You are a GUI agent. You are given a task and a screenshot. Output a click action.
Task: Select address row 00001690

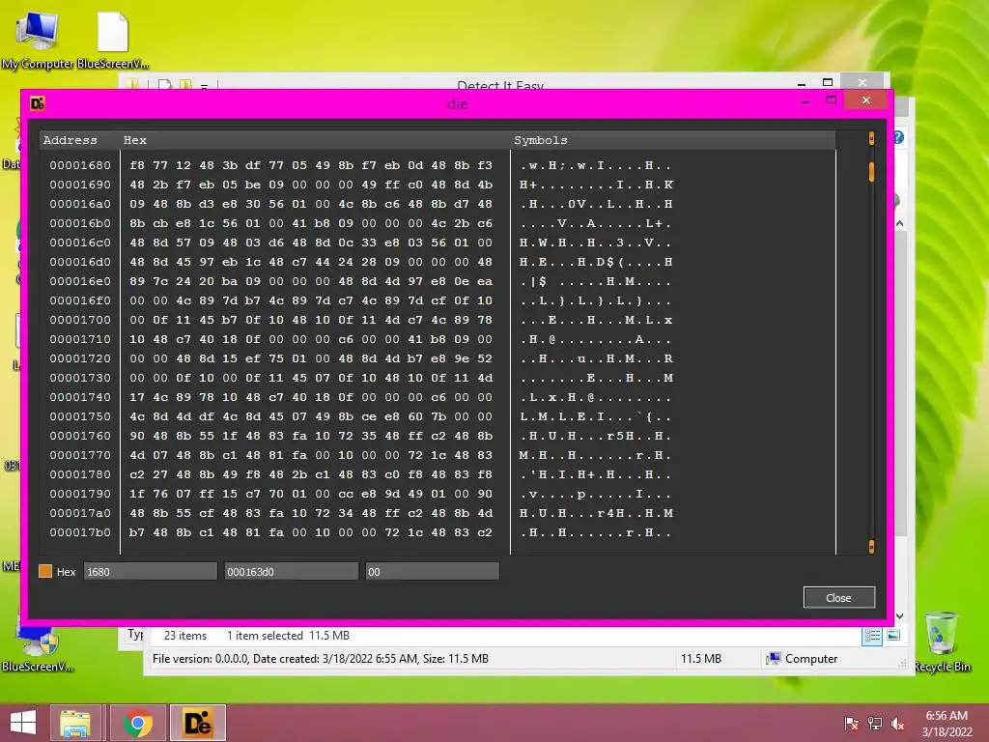point(80,185)
